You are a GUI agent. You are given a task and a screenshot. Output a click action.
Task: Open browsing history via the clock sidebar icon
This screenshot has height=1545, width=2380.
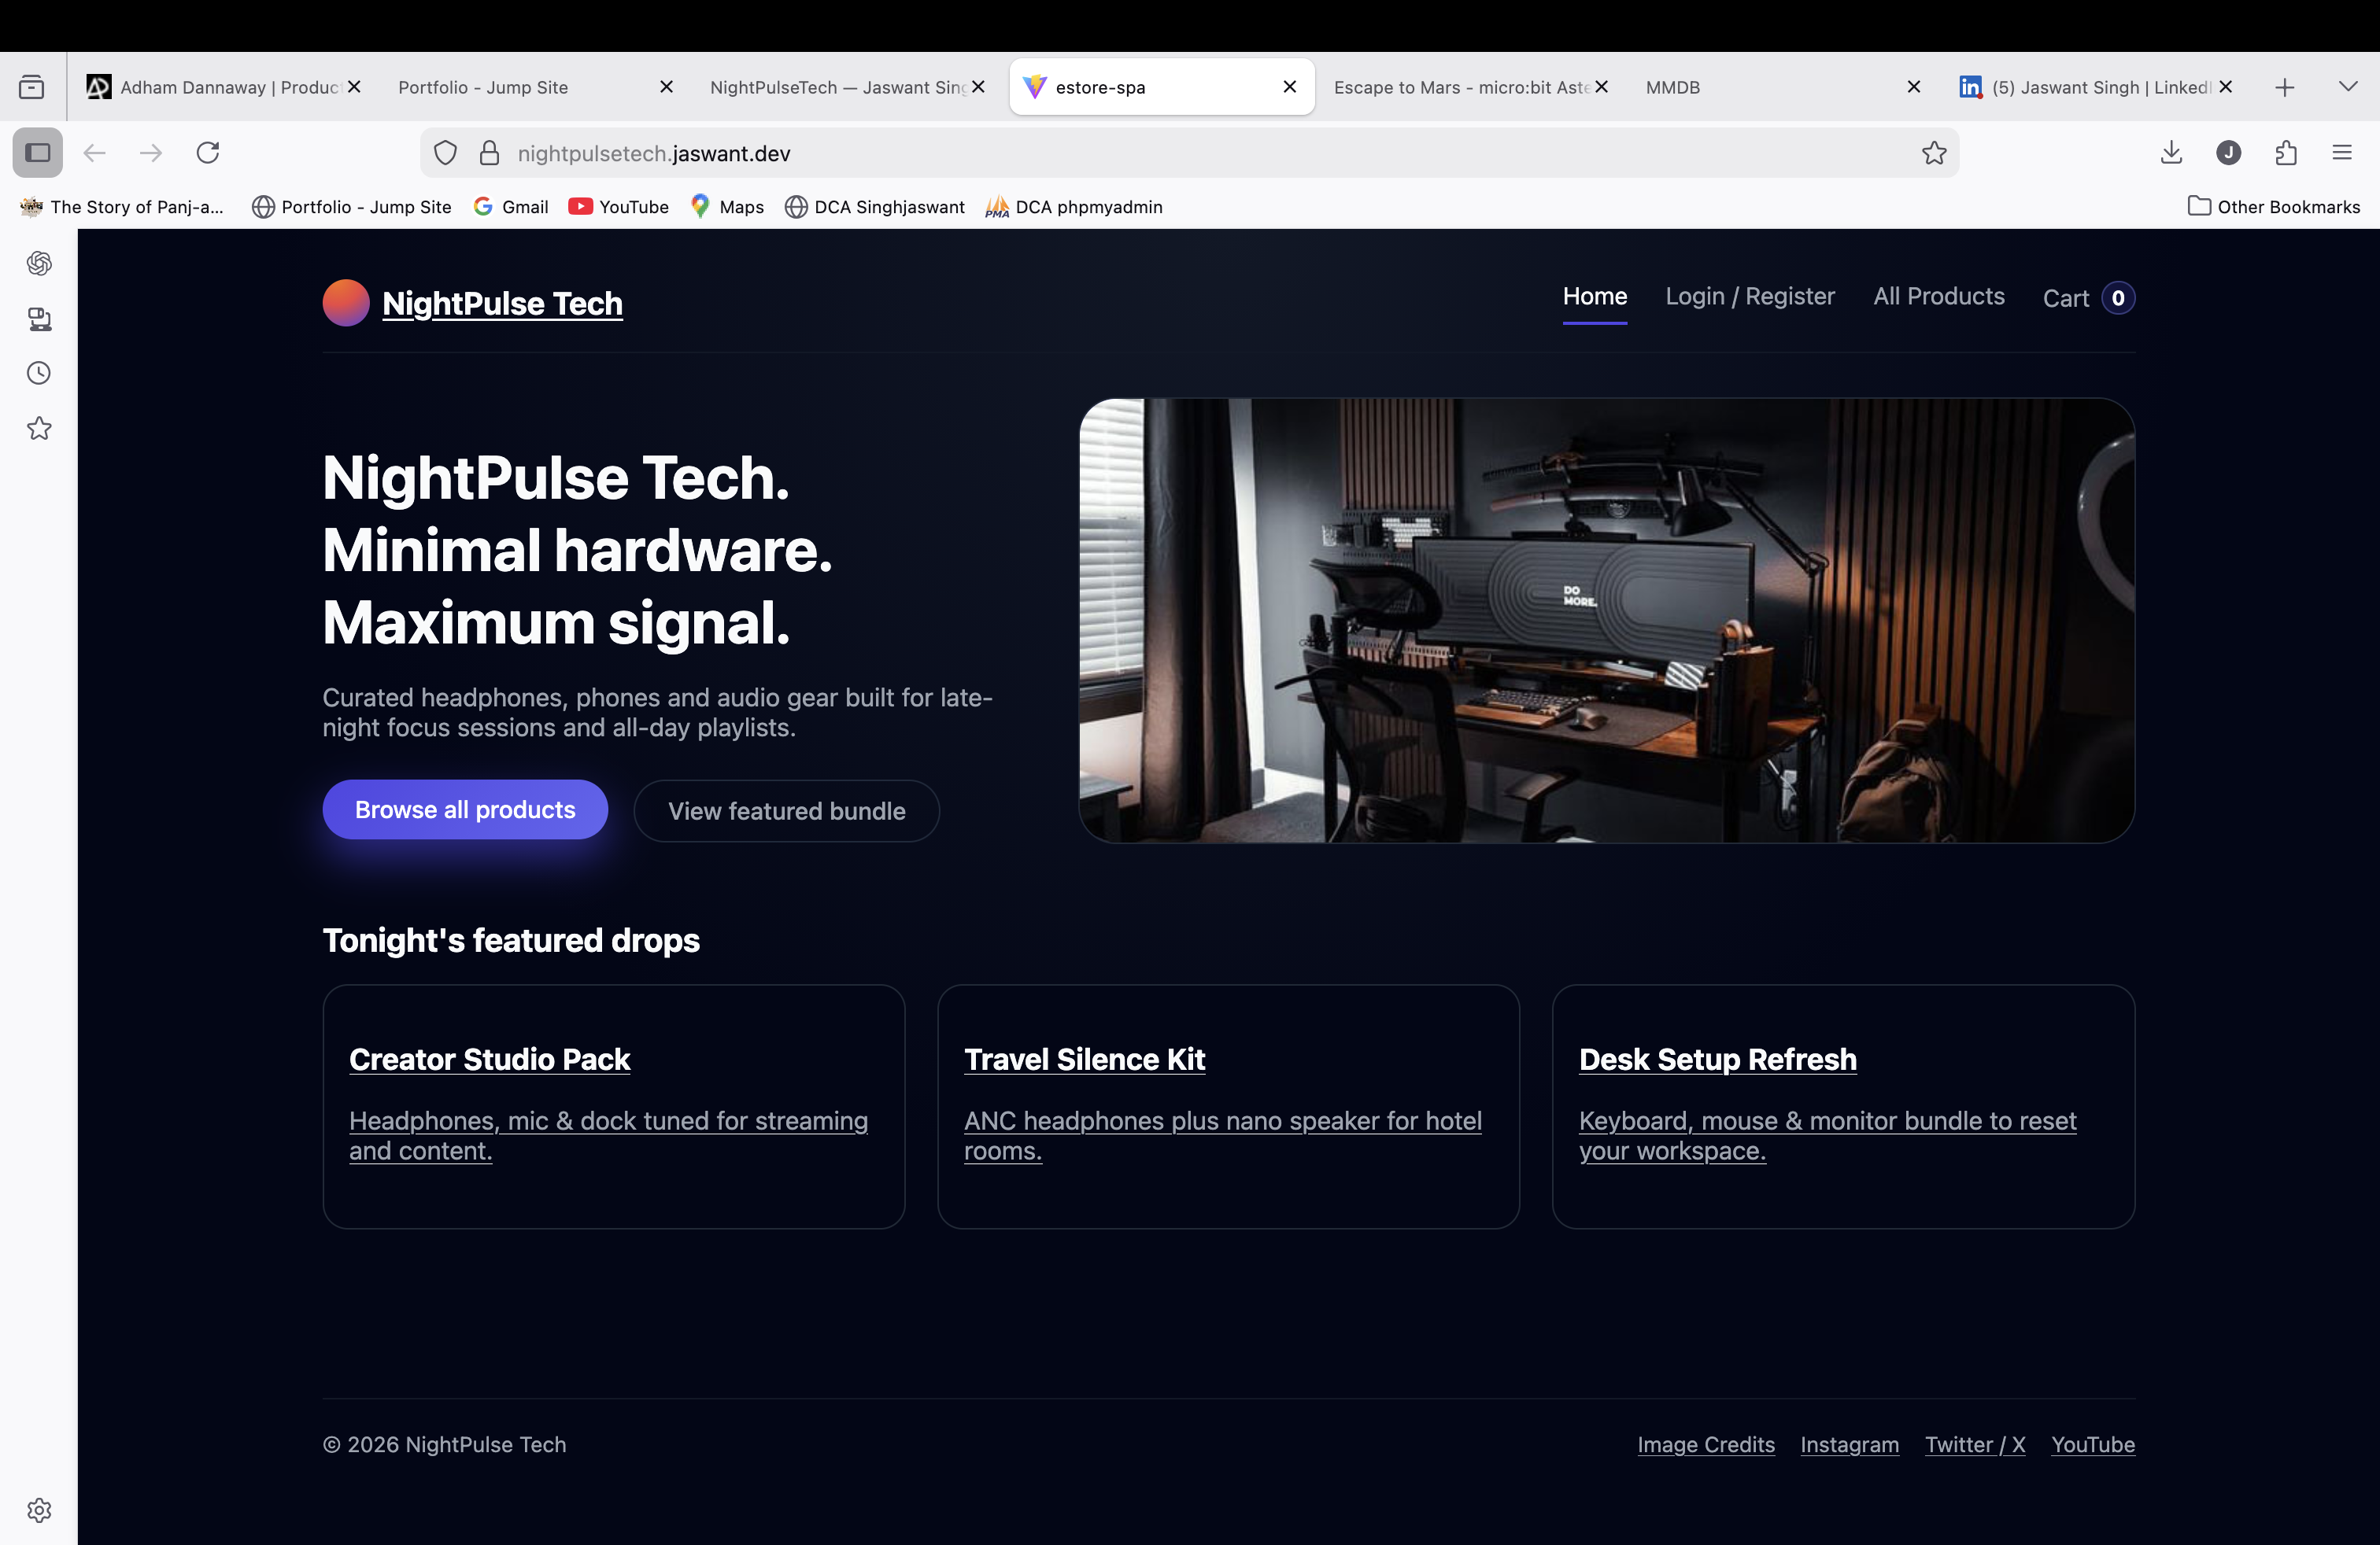(x=39, y=373)
